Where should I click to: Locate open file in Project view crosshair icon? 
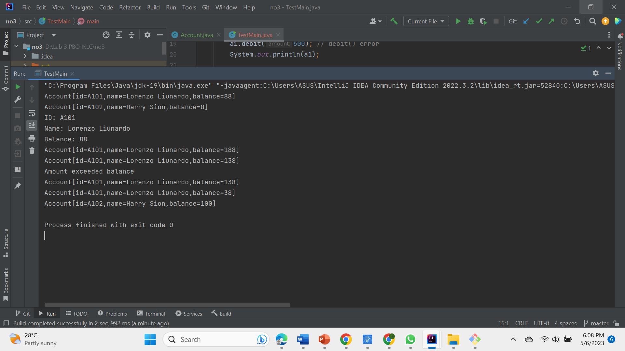tap(106, 35)
